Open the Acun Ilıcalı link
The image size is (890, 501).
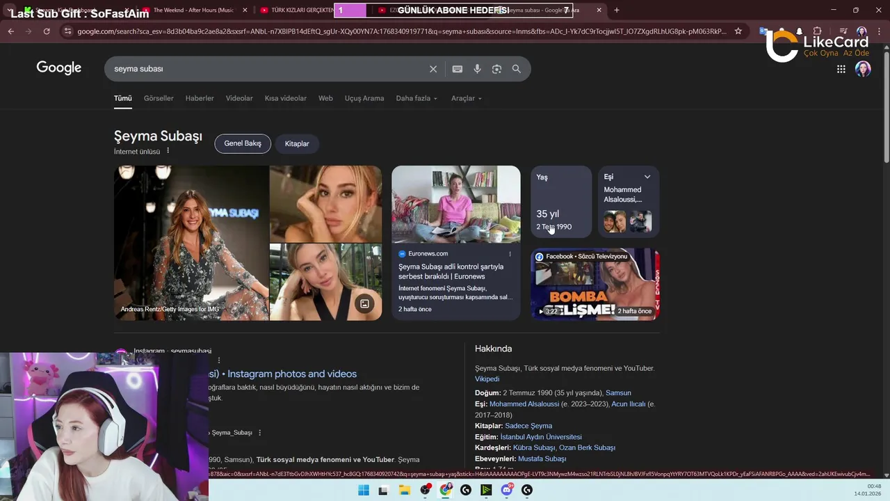629,404
